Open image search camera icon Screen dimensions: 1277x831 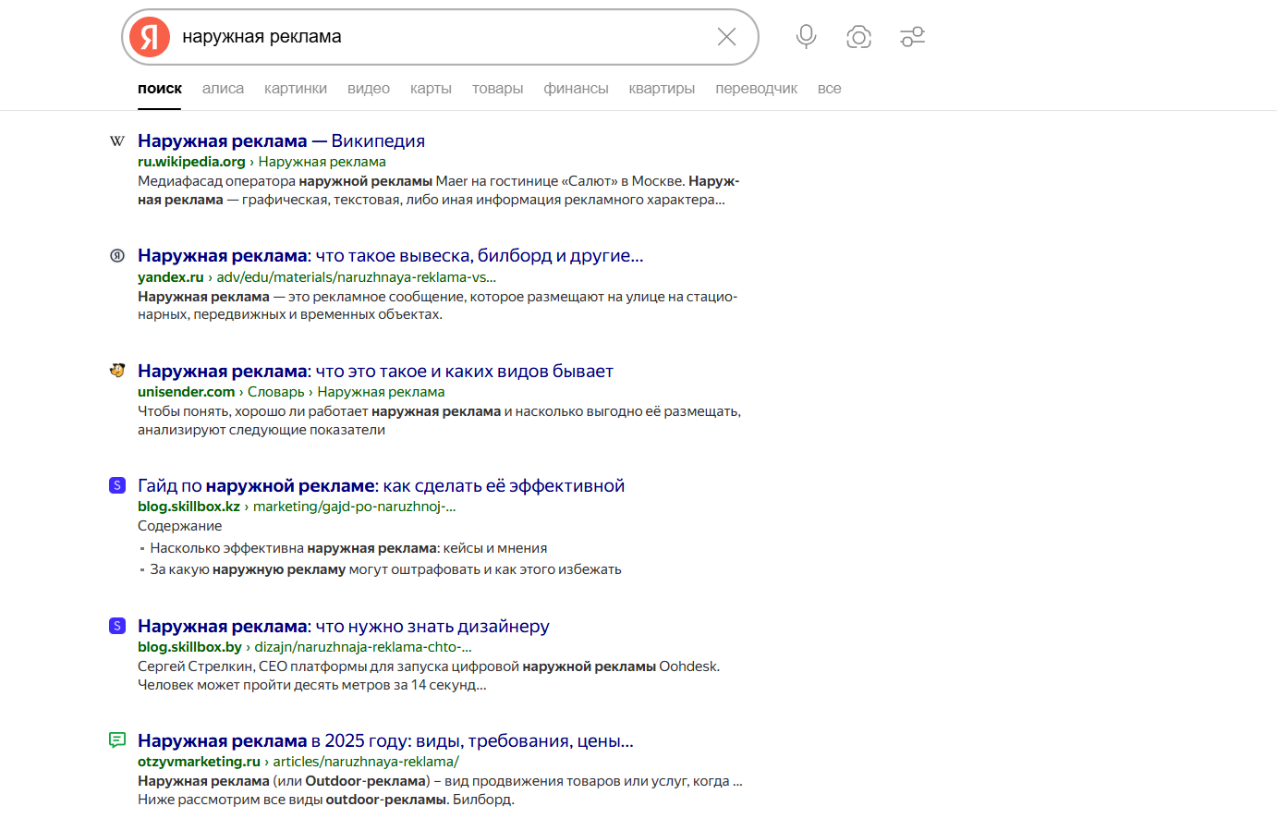click(x=859, y=37)
